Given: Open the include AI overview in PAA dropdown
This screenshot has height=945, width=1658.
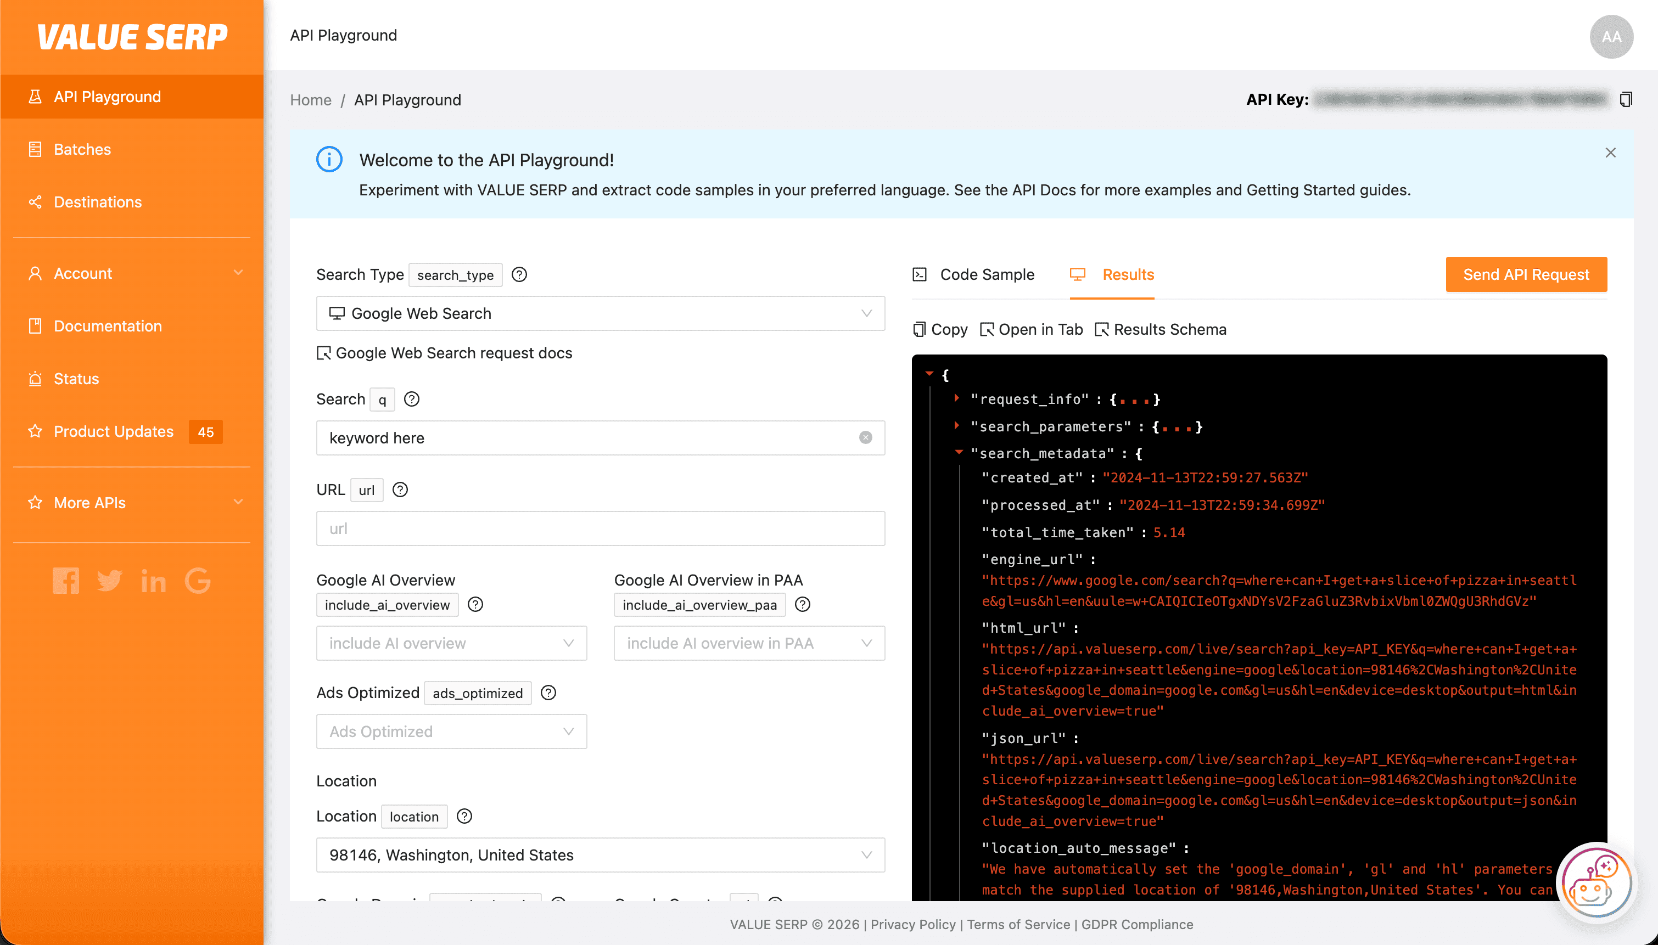Looking at the screenshot, I should (749, 643).
